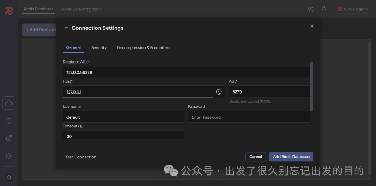The width and height of the screenshot is (376, 186).
Task: Click the dialog's vertical scrollbar
Action: coord(311,87)
